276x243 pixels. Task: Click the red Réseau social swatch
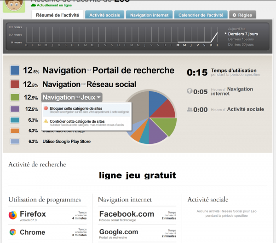15,84
